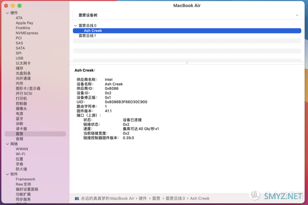Select 偏好设置面板 under 软件
The image size is (308, 205).
[x=27, y=189]
